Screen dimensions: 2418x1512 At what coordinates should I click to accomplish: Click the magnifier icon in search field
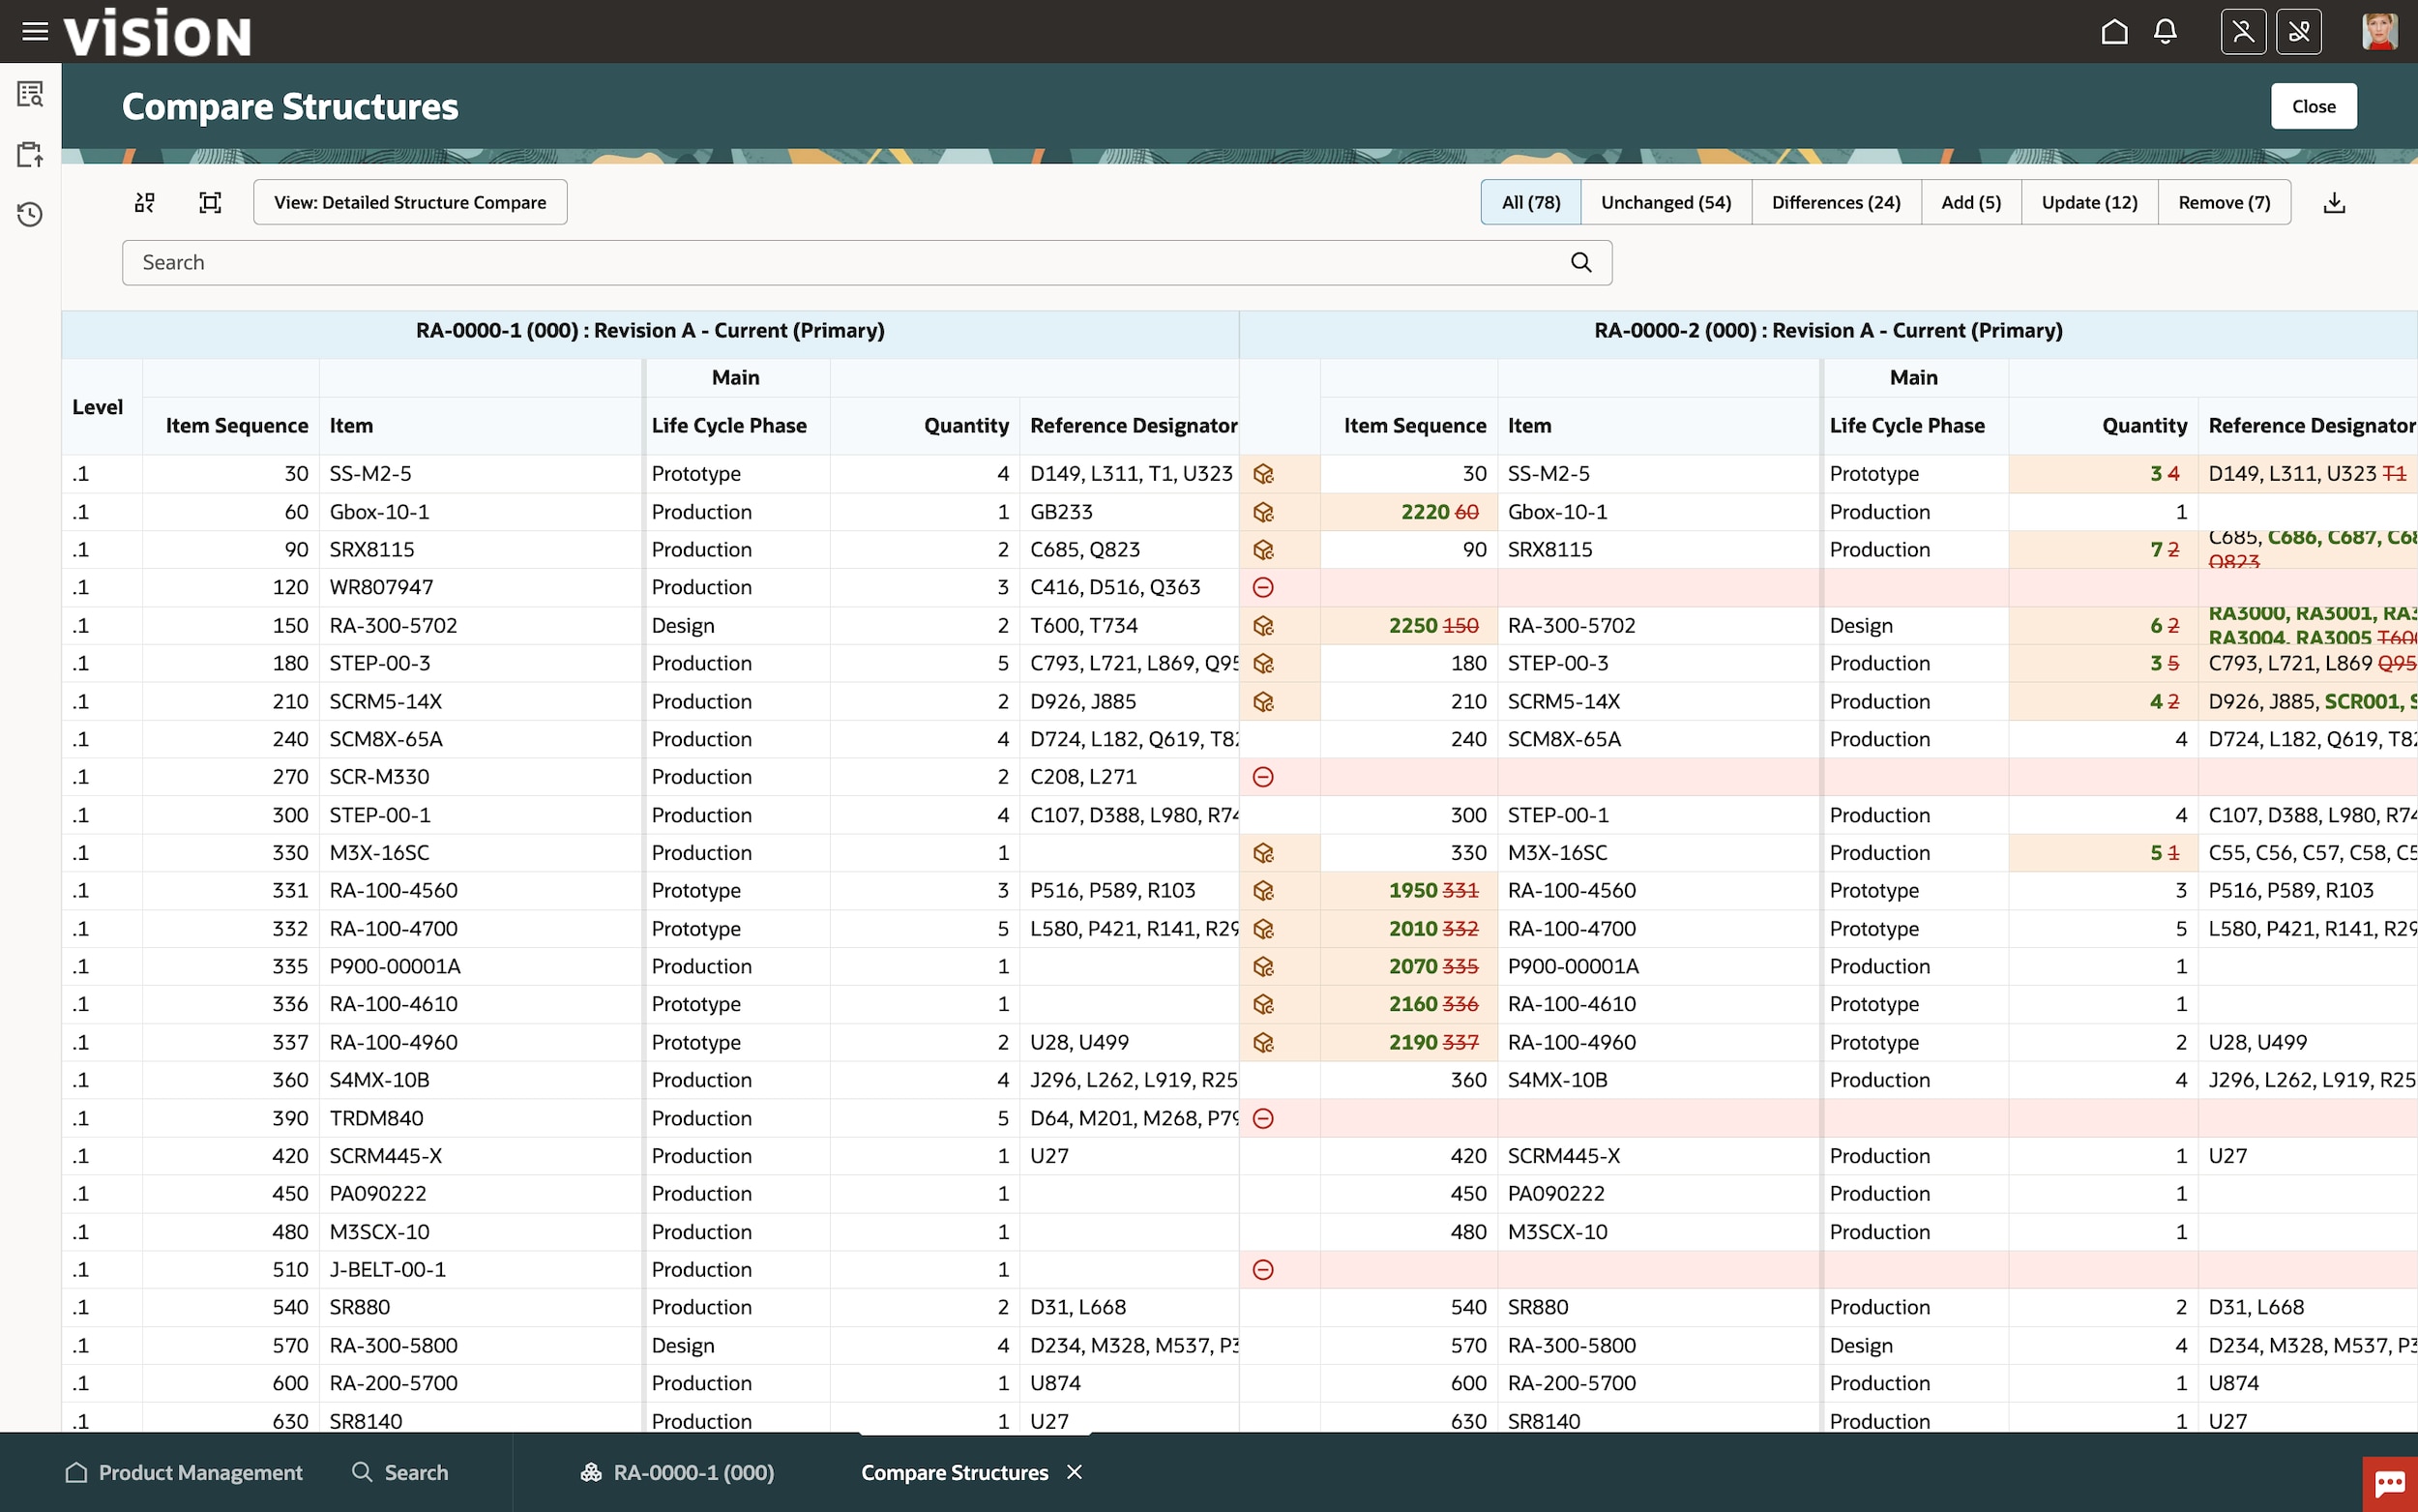click(1580, 262)
